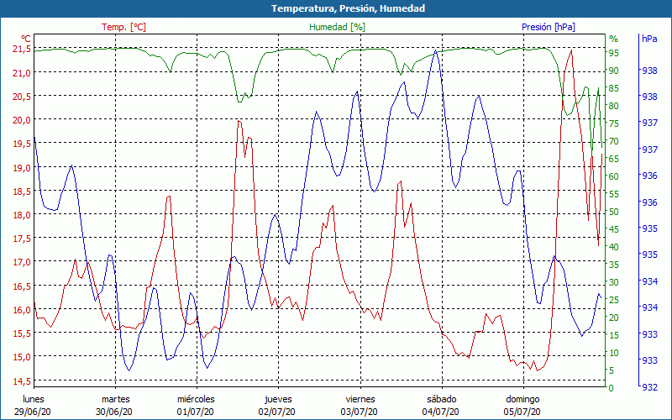The image size is (672, 420).
Task: Click the "martes" day label
Action: (116, 399)
